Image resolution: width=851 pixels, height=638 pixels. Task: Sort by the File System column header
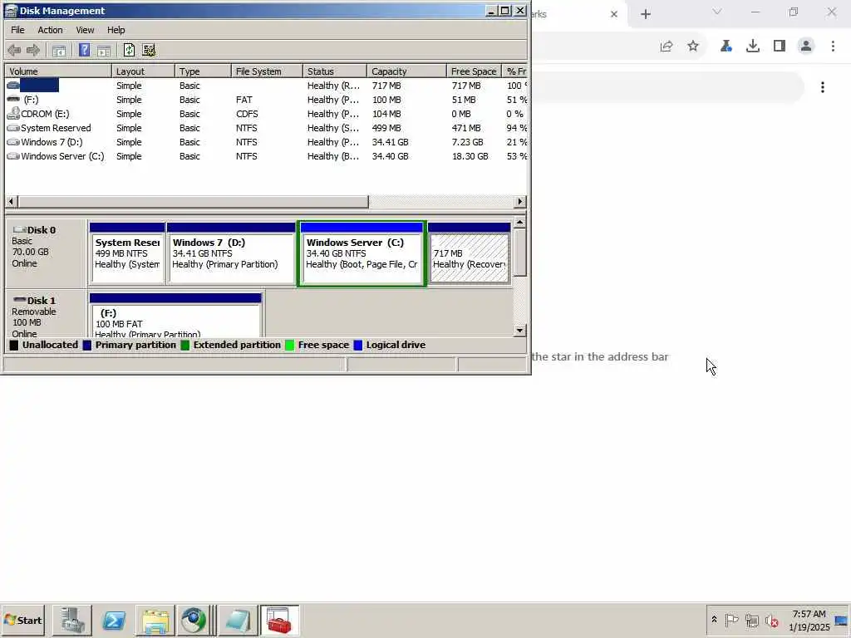tap(267, 71)
